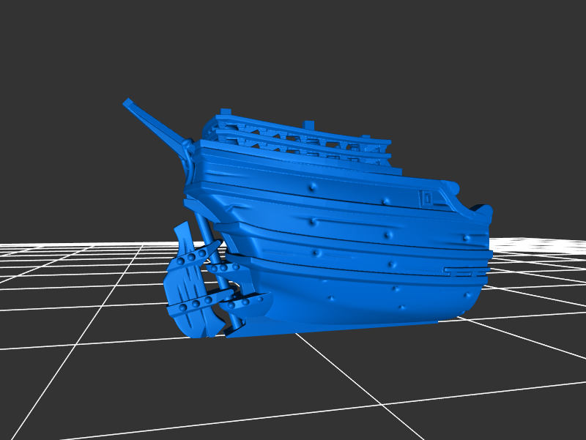Click the row of studs on the rudder

(192, 256)
